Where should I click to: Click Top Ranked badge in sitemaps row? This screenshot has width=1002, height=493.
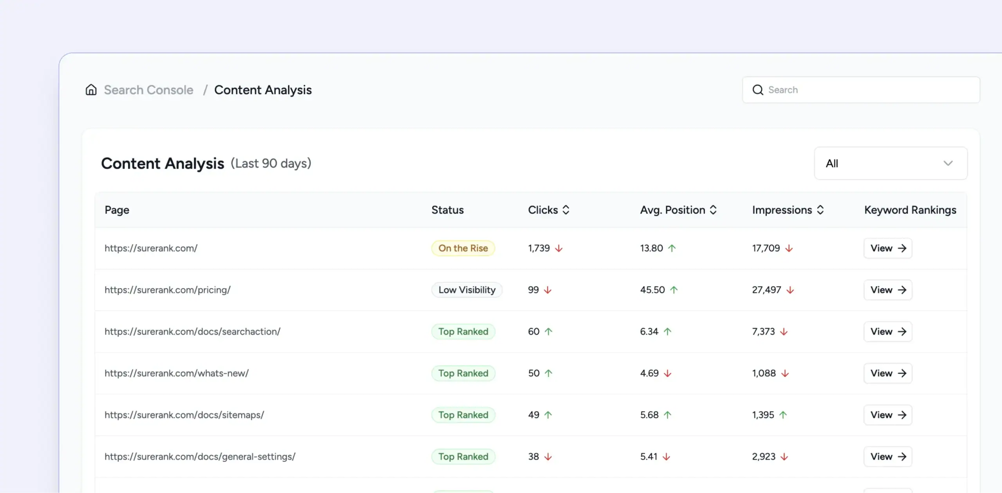[463, 415]
